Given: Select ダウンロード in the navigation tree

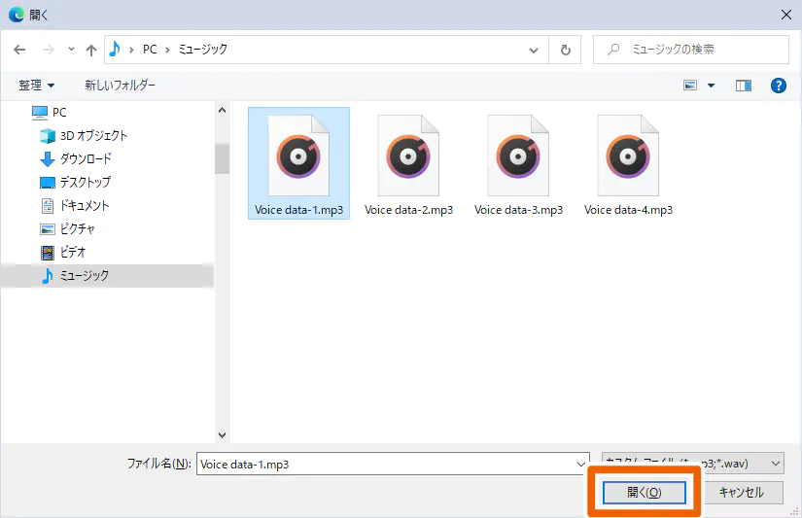Looking at the screenshot, I should point(86,159).
